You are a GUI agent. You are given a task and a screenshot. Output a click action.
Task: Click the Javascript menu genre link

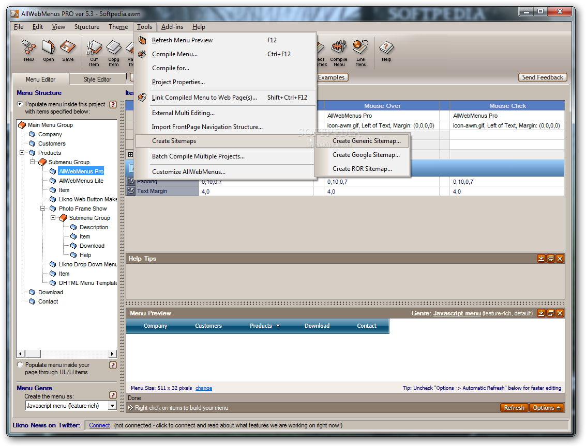(x=457, y=313)
